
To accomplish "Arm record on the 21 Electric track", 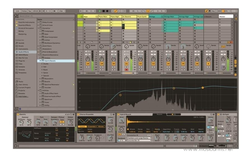I will click(126, 69).
